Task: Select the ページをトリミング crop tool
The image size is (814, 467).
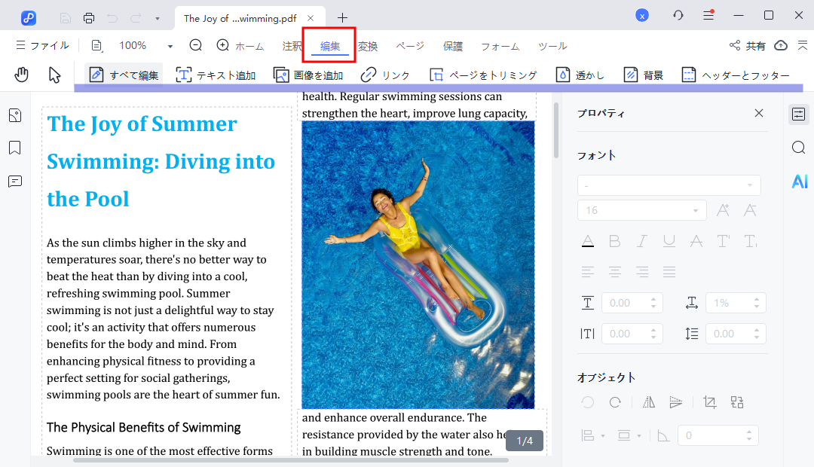Action: click(436, 74)
